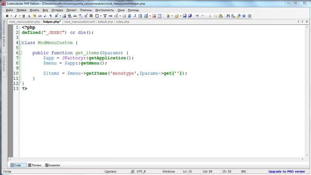The image size is (311, 175).
Task: Click the heading 'H' toolbar icon
Action: 56,16
